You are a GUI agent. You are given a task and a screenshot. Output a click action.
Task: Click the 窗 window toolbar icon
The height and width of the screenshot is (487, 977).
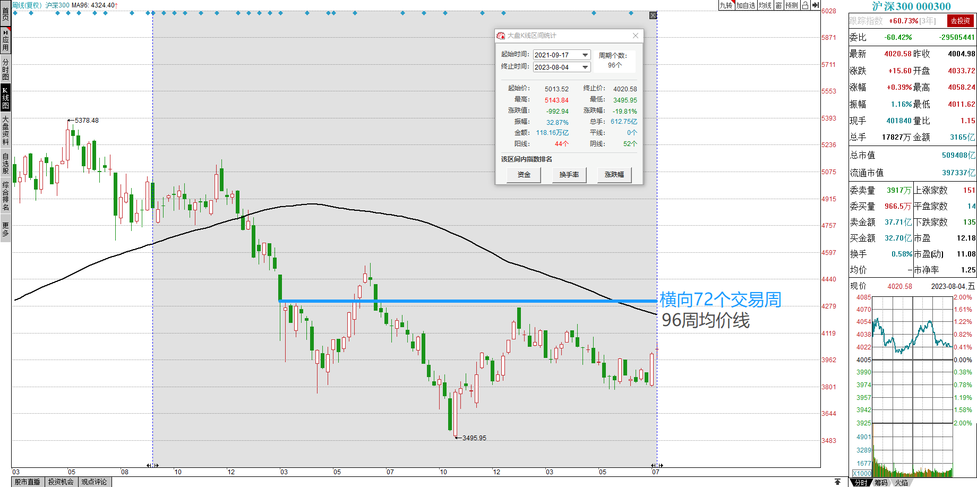tap(778, 5)
